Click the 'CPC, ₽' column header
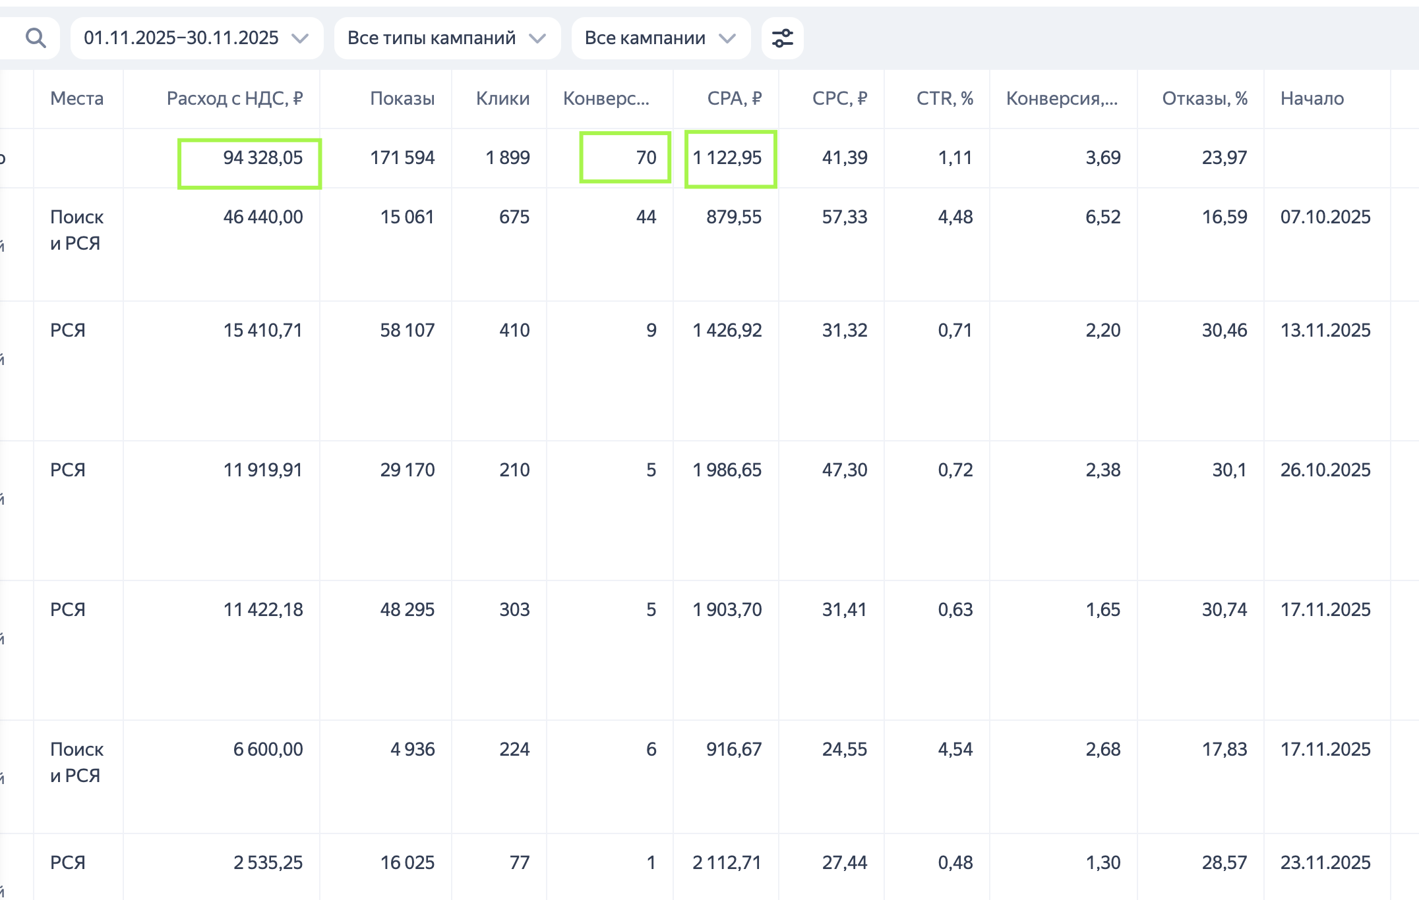Viewport: 1419px width, 900px height. [839, 99]
